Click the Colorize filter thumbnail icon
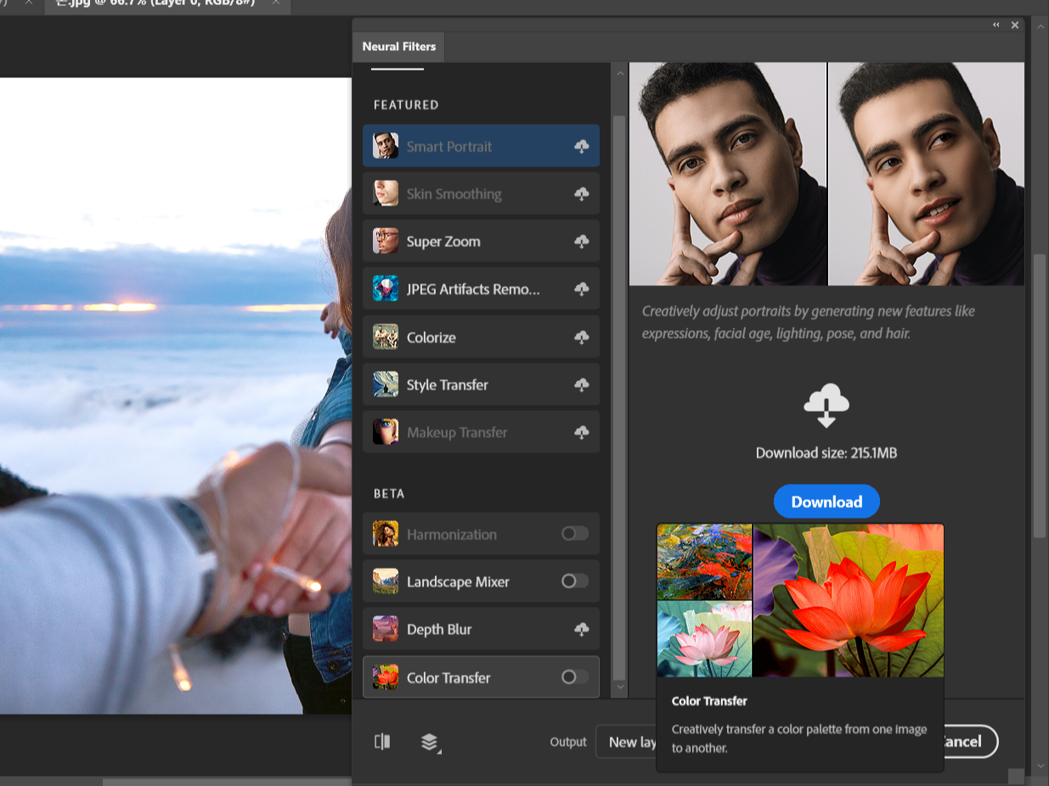The height and width of the screenshot is (786, 1049). click(x=386, y=337)
